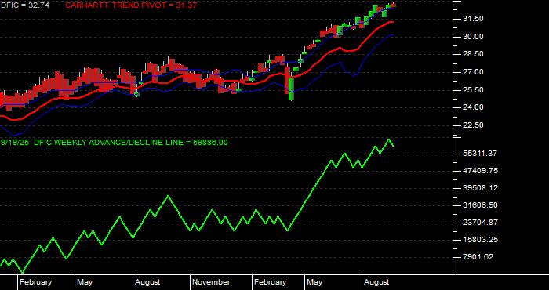This screenshot has width=549, height=290.
Task: Click the large green candle at the price low
Action: click(x=291, y=89)
